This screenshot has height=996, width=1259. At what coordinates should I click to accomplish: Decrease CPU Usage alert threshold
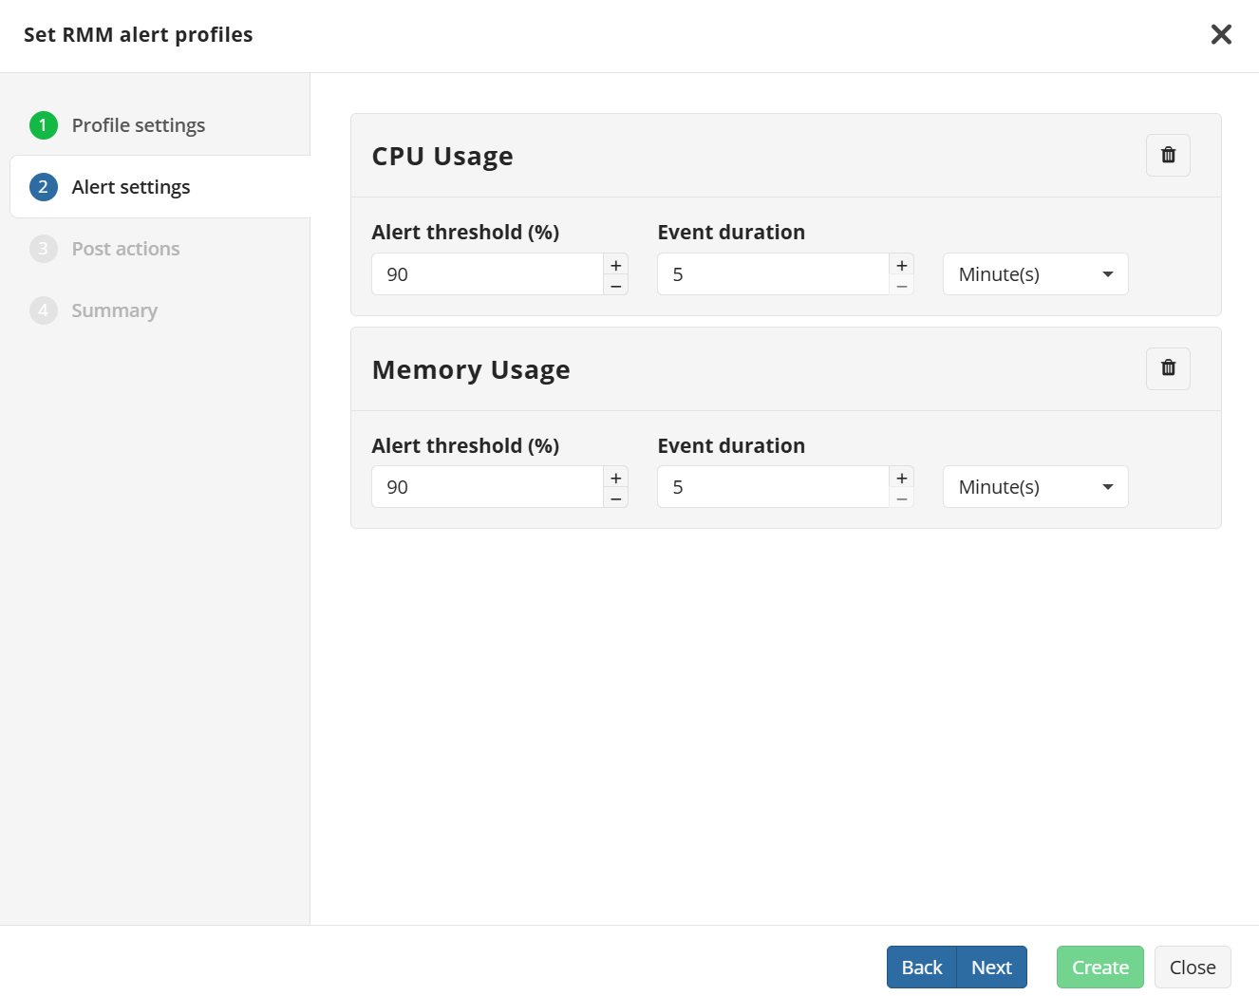[616, 286]
